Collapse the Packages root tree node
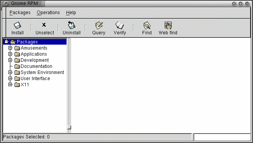The height and width of the screenshot is (143, 253). coord(6,42)
